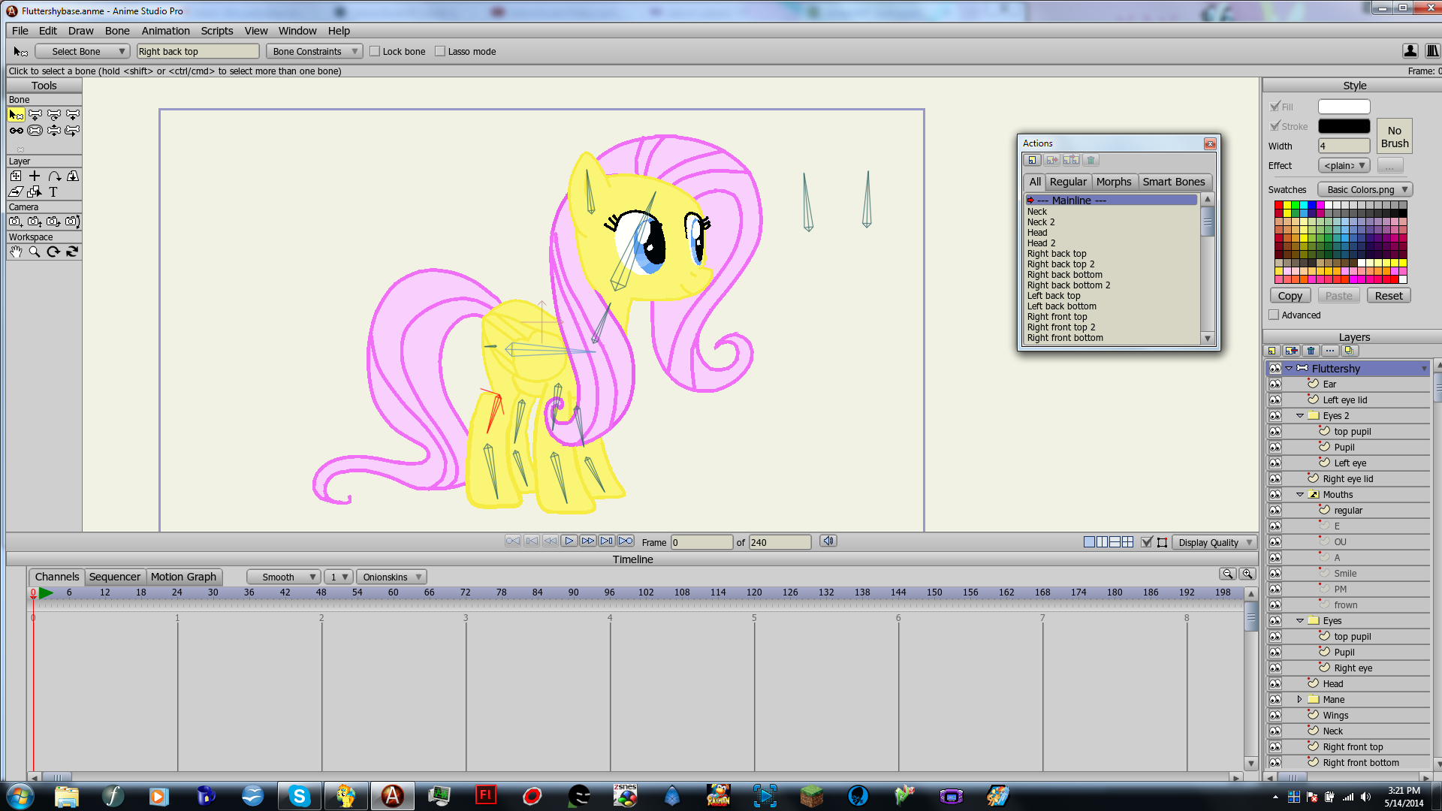Open the Onionskins dropdown
The width and height of the screenshot is (1442, 811).
(x=391, y=577)
